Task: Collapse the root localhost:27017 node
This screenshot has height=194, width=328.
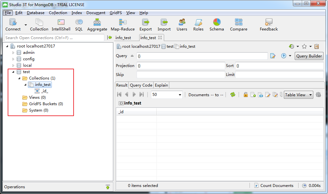Action: click(x=7, y=46)
